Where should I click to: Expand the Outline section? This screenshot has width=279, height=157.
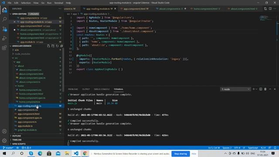[17, 136]
